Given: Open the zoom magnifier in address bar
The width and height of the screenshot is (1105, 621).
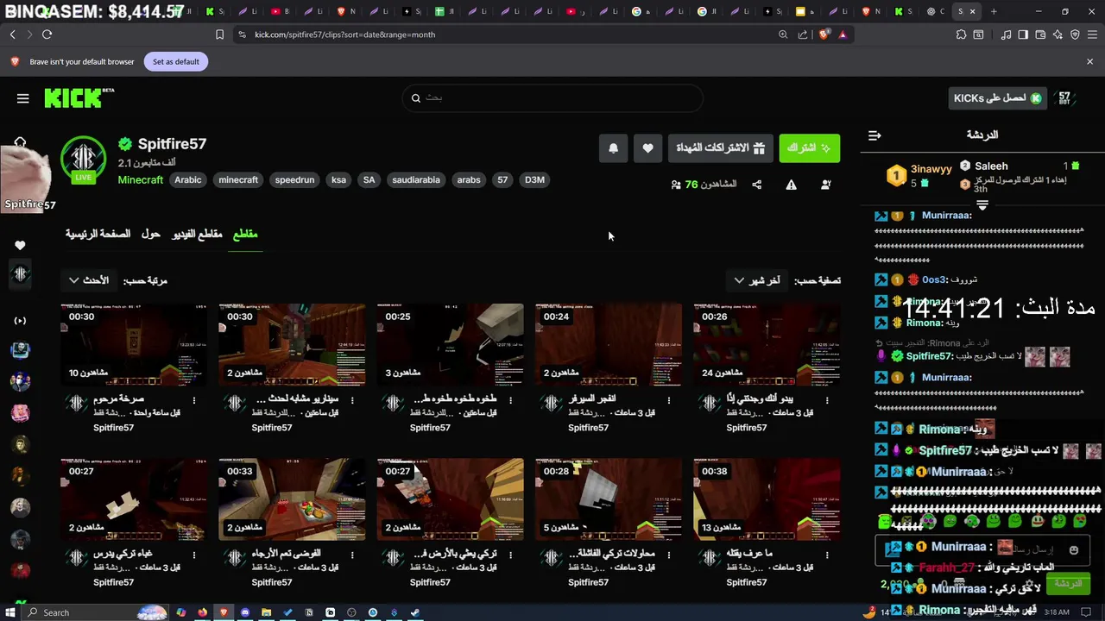Looking at the screenshot, I should click(x=783, y=34).
